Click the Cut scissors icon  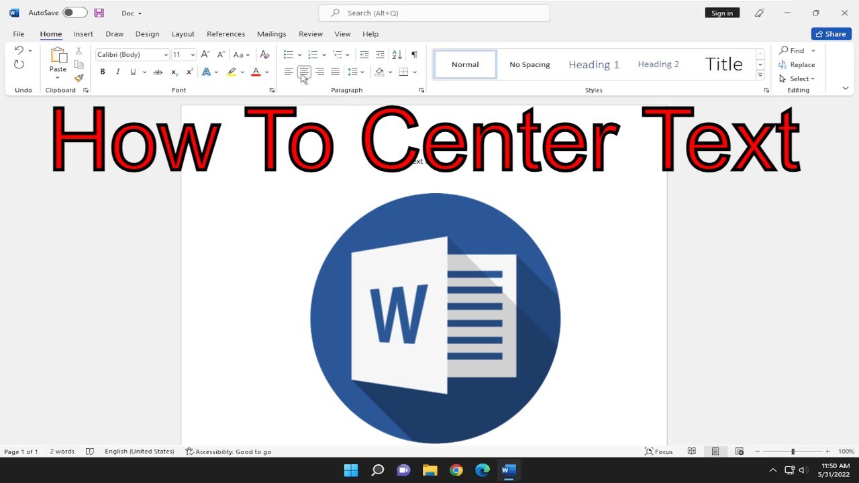tap(79, 51)
